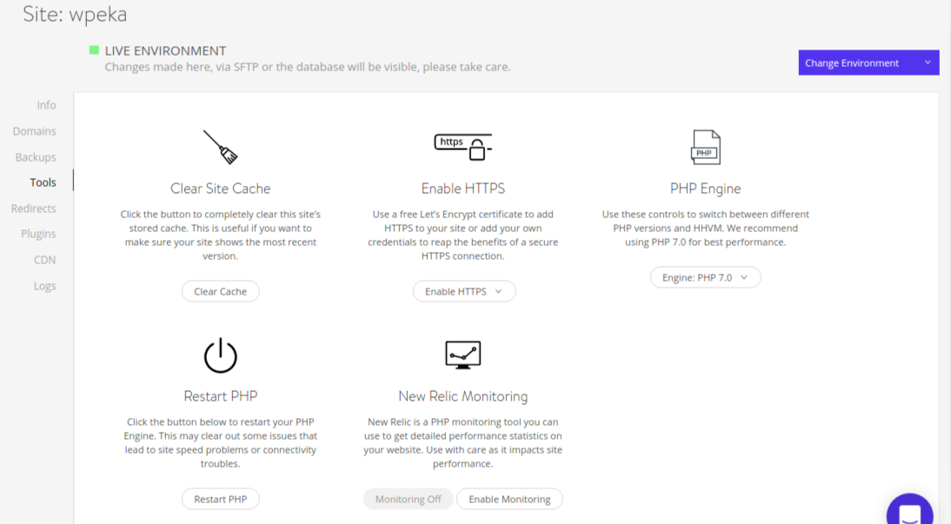Image resolution: width=951 pixels, height=524 pixels.
Task: Enable New Relic monitoring
Action: click(x=509, y=499)
